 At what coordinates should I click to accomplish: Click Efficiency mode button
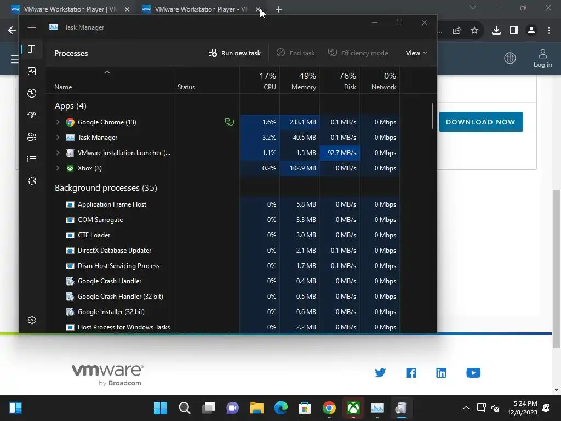coord(358,53)
